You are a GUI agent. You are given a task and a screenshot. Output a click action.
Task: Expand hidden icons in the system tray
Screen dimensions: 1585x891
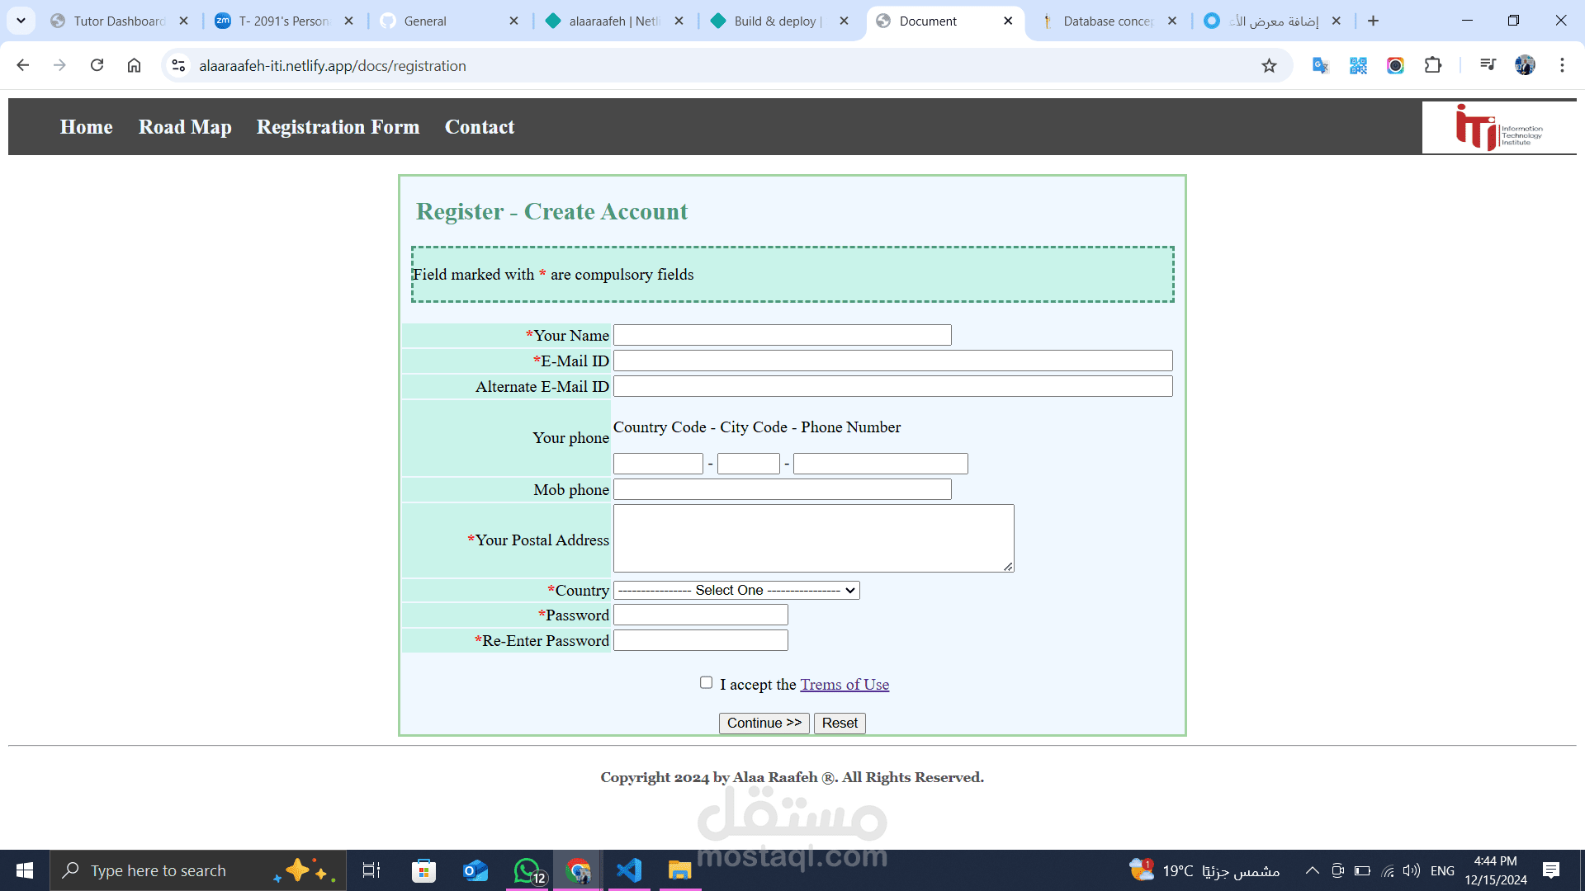tap(1311, 870)
